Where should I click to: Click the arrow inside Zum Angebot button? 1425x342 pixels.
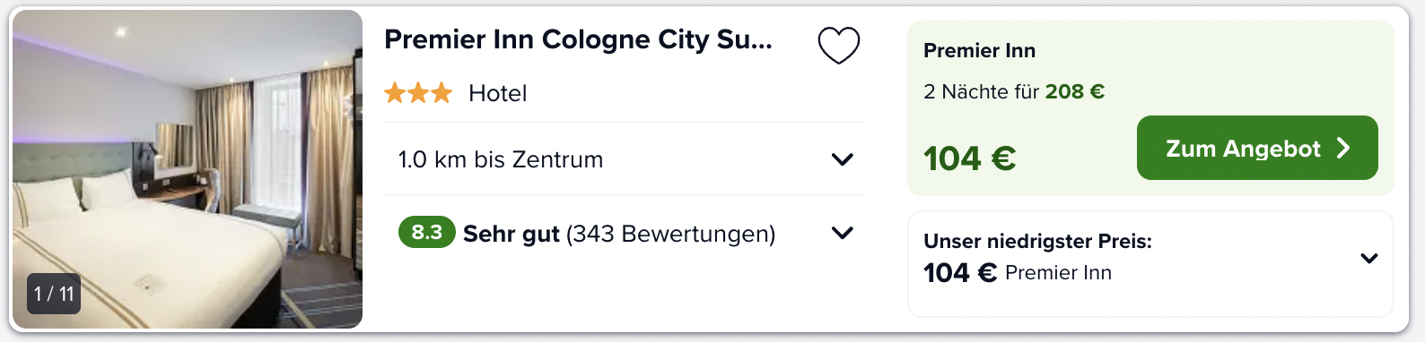pos(1343,148)
